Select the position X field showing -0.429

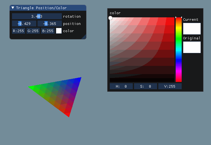(x=24, y=24)
